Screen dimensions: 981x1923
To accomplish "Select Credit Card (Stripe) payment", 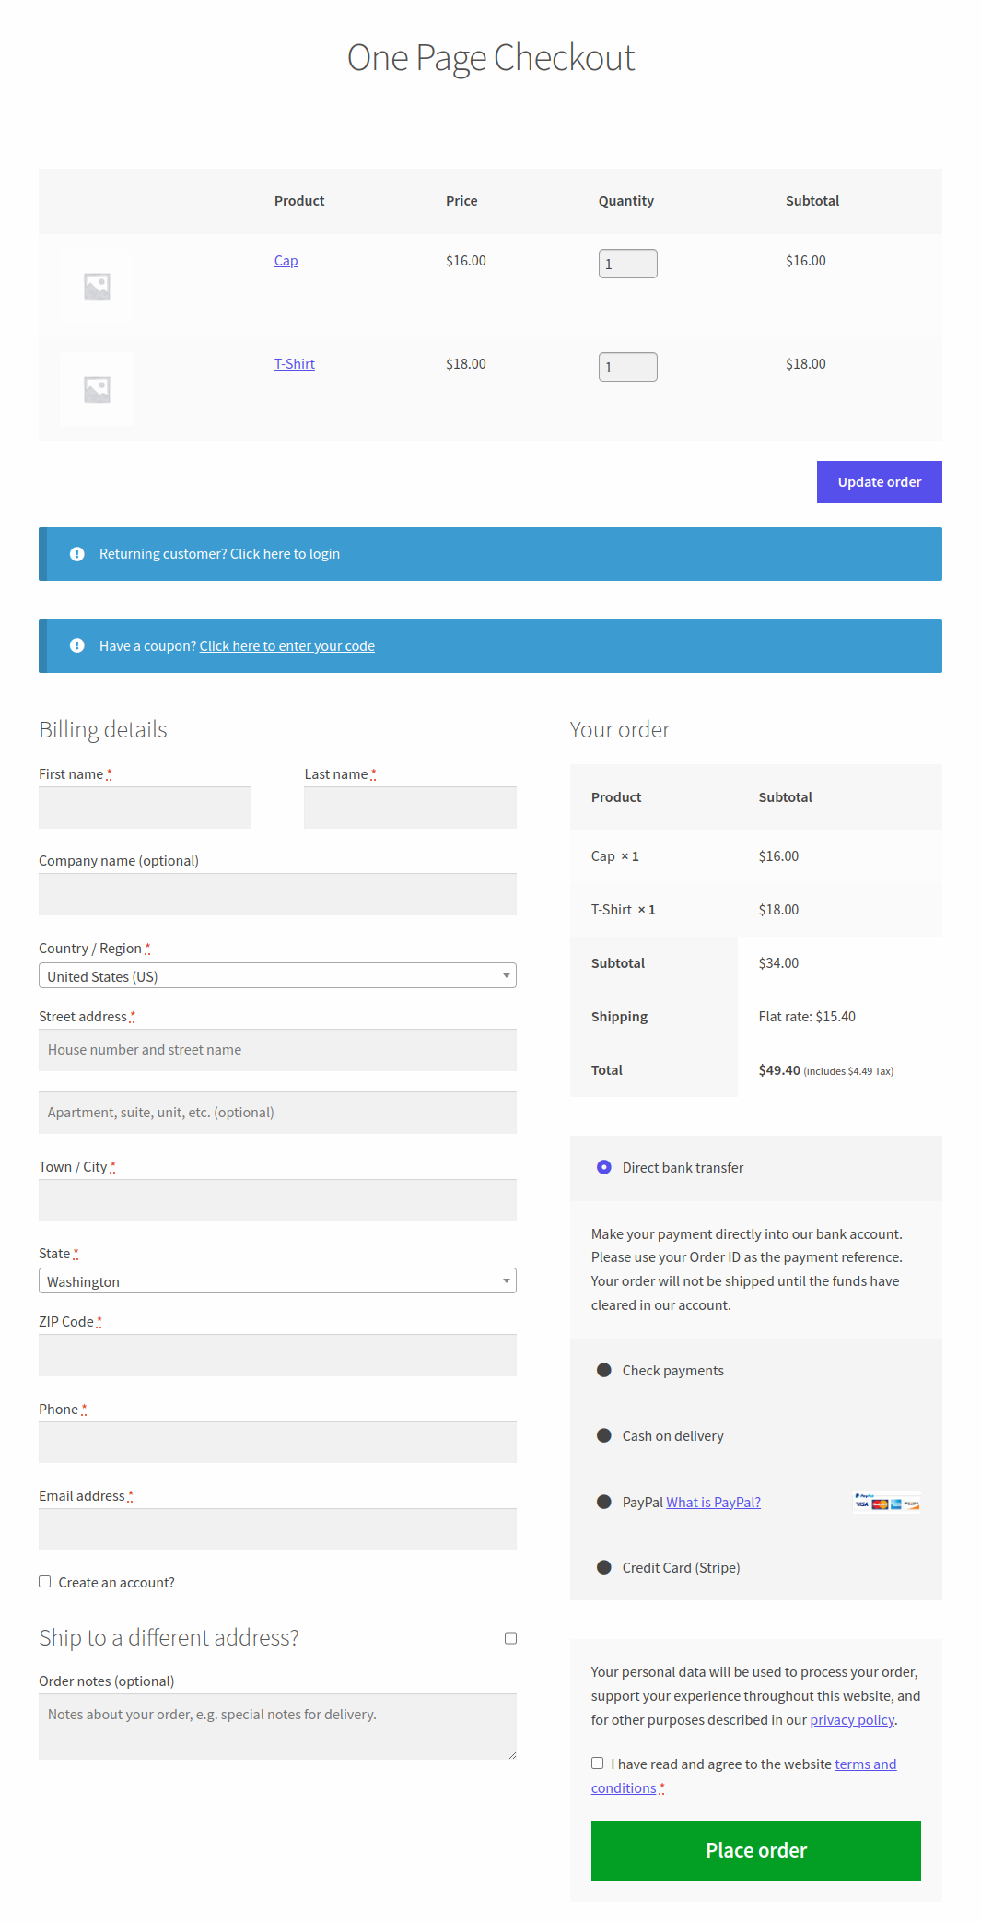I will click(x=604, y=1568).
